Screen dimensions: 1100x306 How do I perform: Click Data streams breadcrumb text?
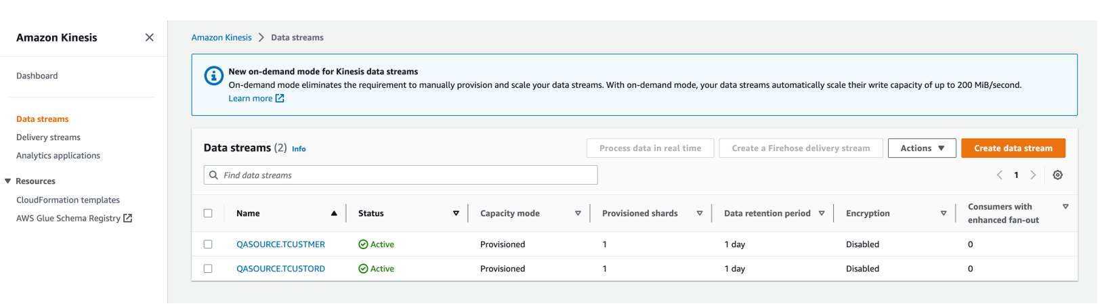pyautogui.click(x=298, y=38)
